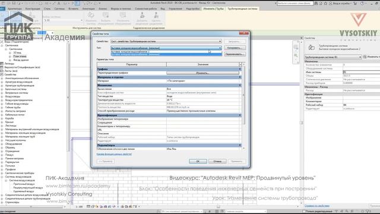Collapse the Подъем/опуск section in type parameters
The image size is (380, 214).
pos(240,145)
